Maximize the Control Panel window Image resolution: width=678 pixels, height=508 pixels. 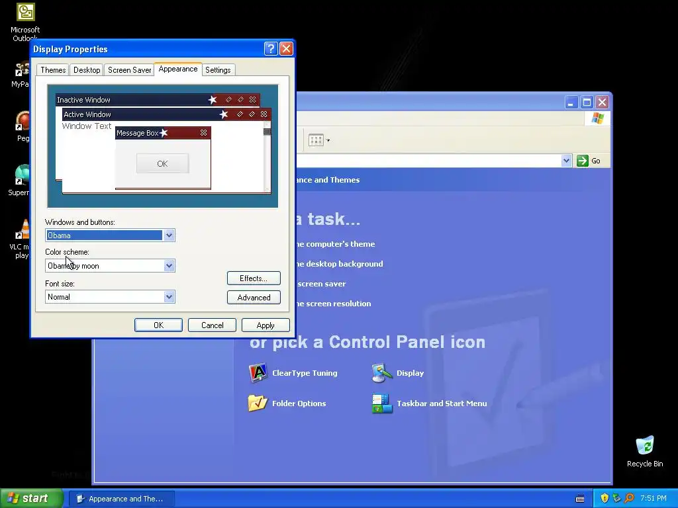(x=587, y=103)
